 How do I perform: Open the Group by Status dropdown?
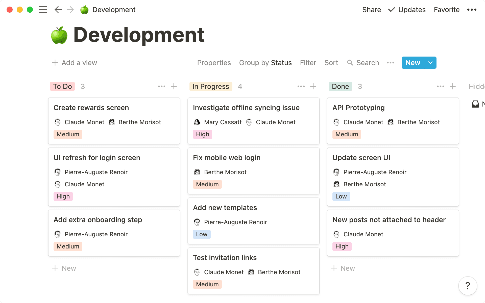click(x=265, y=63)
